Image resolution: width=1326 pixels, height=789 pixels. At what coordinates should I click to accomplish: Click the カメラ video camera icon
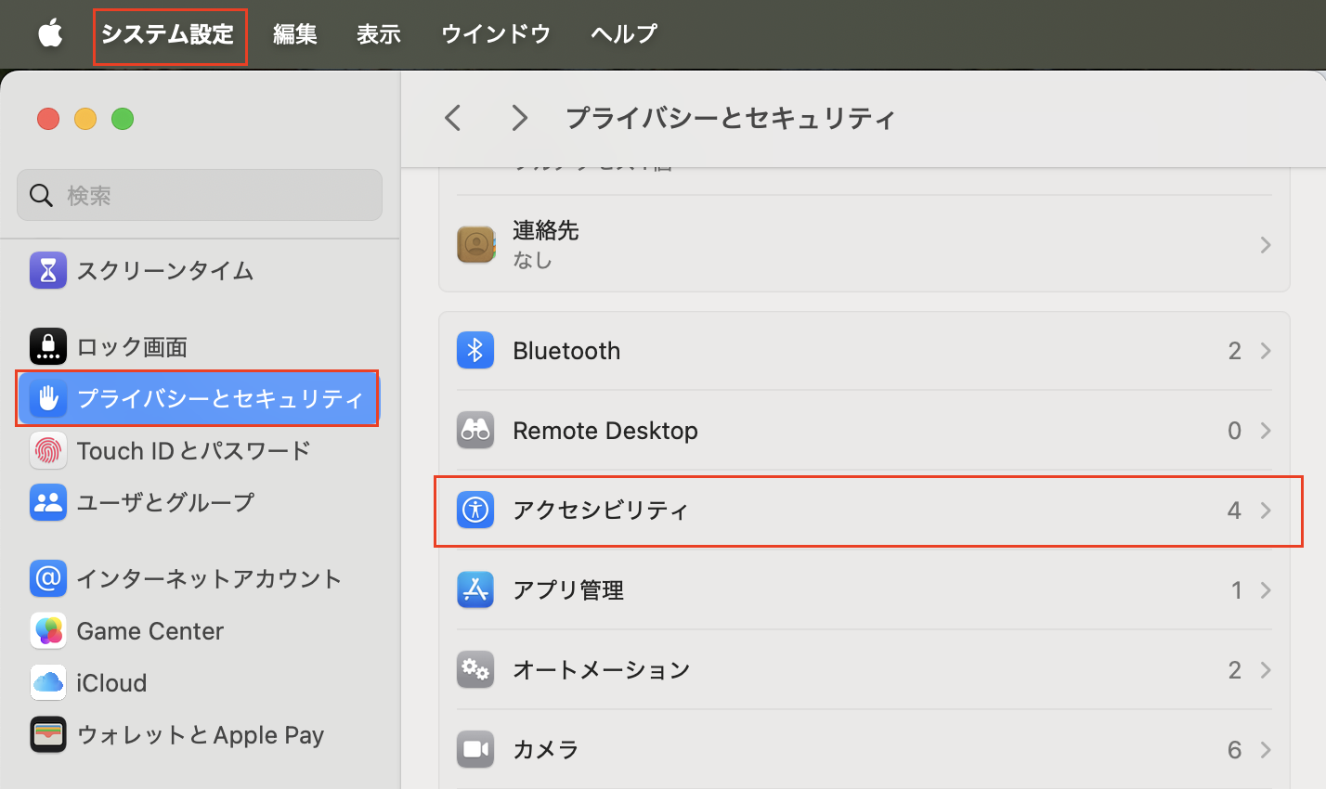tap(475, 749)
